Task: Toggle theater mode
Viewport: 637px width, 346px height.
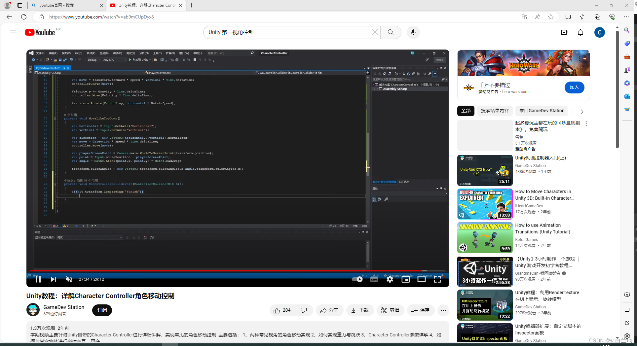Action: (x=422, y=279)
